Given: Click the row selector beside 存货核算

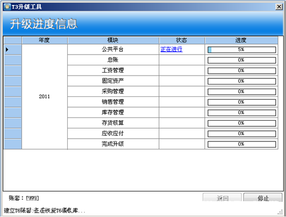Looking at the screenshot, I should [12, 123].
